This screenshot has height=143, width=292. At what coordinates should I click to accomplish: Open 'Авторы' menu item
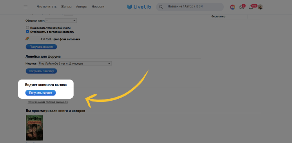82,7
